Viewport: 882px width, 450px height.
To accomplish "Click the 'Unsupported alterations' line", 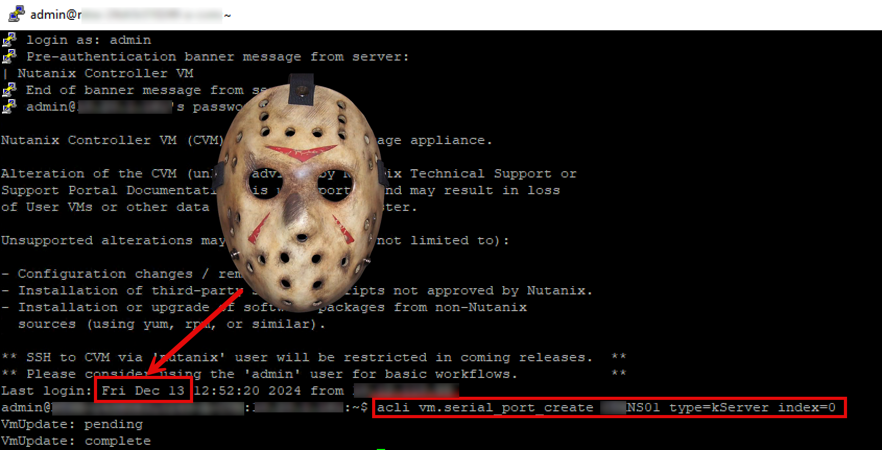I will coord(112,240).
